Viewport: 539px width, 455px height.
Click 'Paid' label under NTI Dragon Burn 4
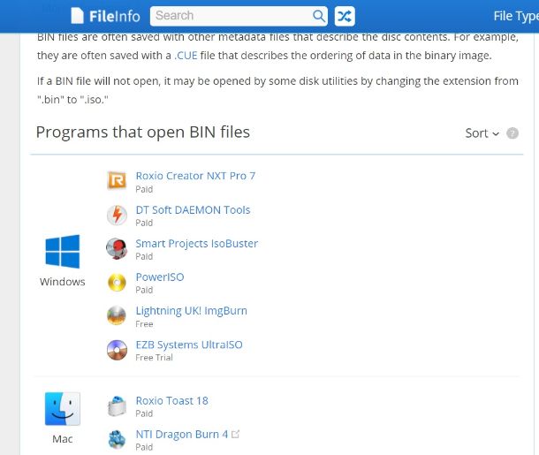pos(144,447)
